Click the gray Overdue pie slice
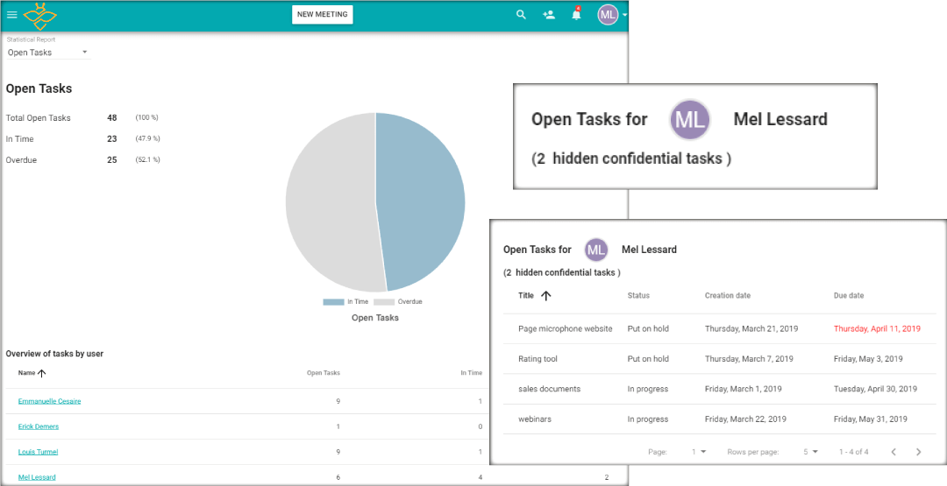 click(x=329, y=202)
